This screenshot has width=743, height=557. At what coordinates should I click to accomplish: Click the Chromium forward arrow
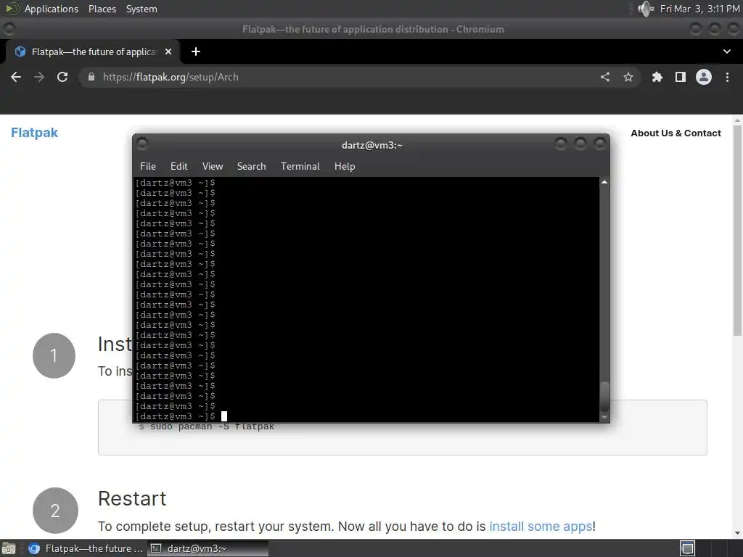click(x=39, y=77)
